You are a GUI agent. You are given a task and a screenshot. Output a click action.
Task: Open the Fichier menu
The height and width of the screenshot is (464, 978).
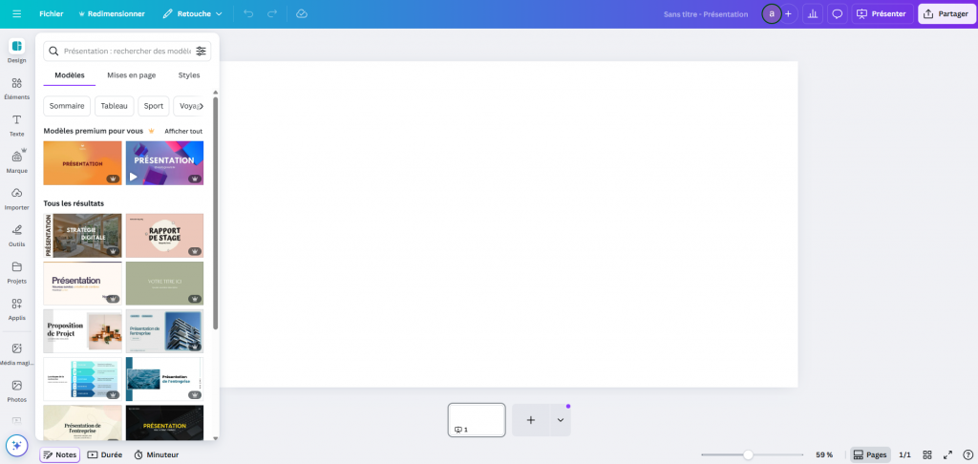tap(52, 14)
